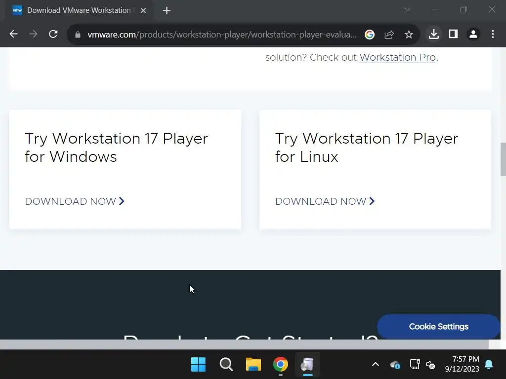Launch File Explorer from taskbar
This screenshot has height=379, width=506.
(x=253, y=365)
